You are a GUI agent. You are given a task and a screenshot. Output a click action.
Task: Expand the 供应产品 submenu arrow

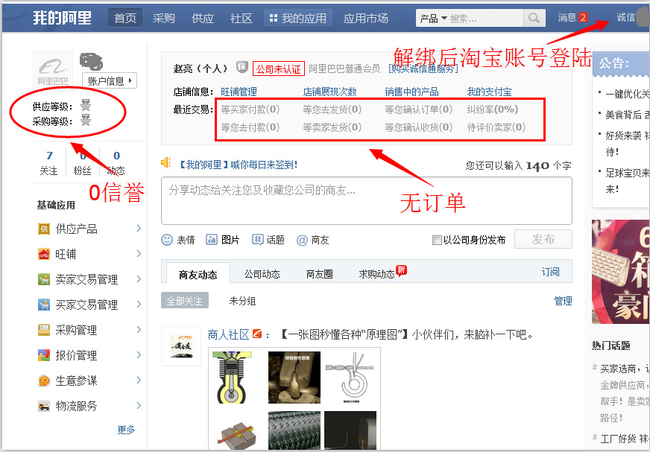(x=139, y=229)
